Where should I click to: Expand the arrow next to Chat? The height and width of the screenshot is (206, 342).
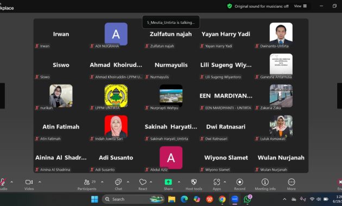click(128, 182)
